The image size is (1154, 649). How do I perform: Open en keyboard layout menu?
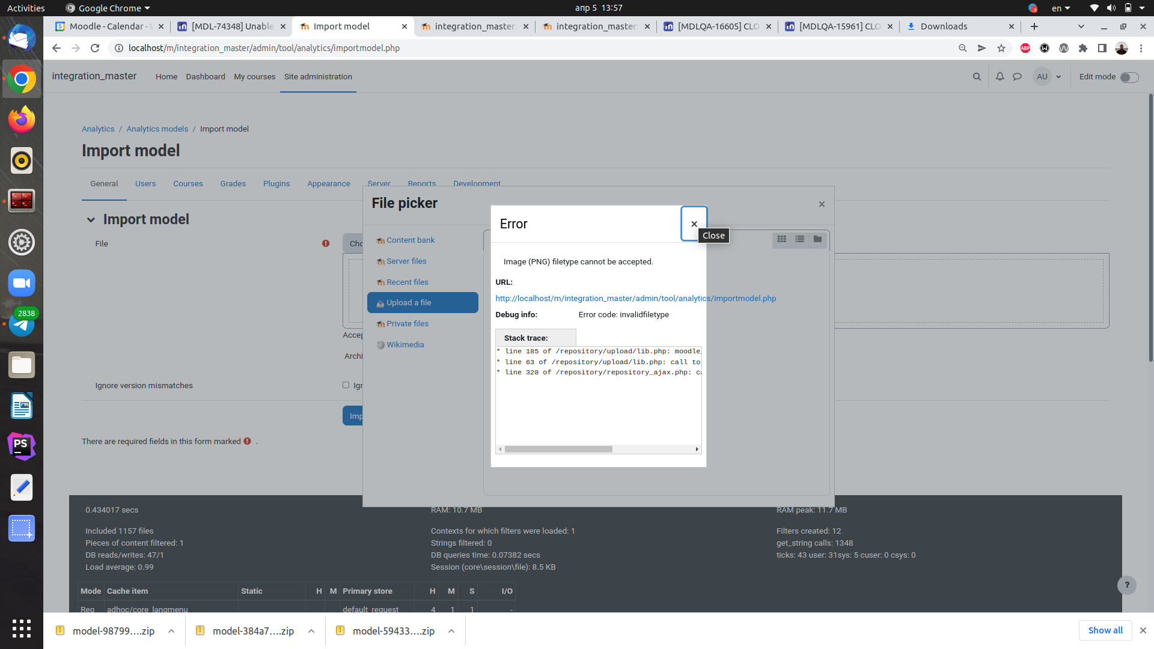pyautogui.click(x=1061, y=8)
